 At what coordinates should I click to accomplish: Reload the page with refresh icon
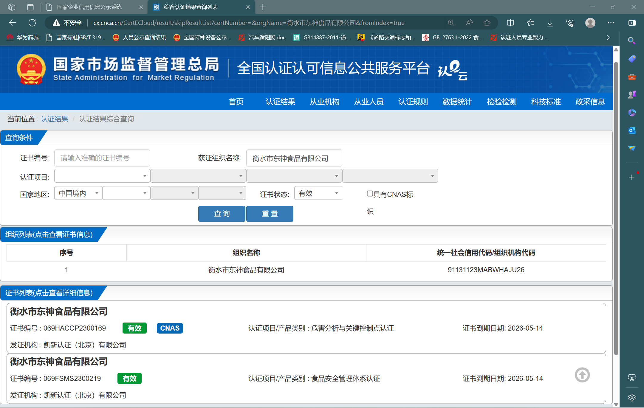32,23
